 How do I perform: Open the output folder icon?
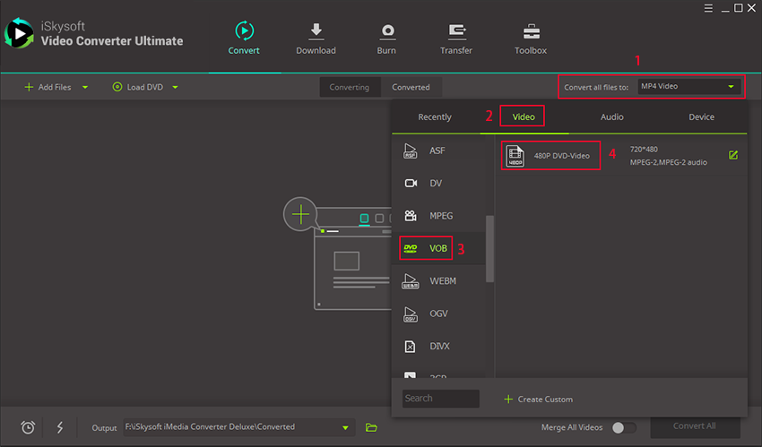pyautogui.click(x=371, y=427)
